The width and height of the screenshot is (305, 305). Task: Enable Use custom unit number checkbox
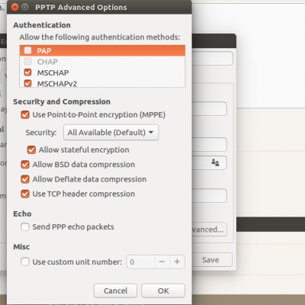[25, 262]
